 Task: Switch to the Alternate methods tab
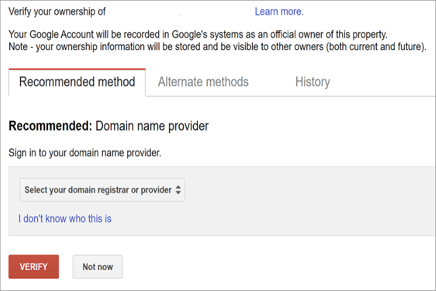click(203, 82)
